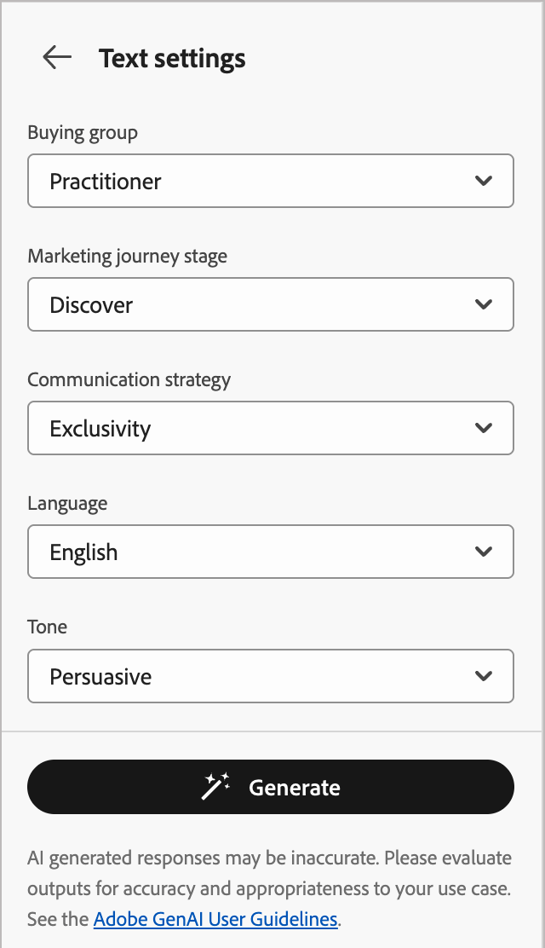Image resolution: width=545 pixels, height=948 pixels.
Task: Click the chevron on the Buying group dropdown
Action: [x=484, y=181]
